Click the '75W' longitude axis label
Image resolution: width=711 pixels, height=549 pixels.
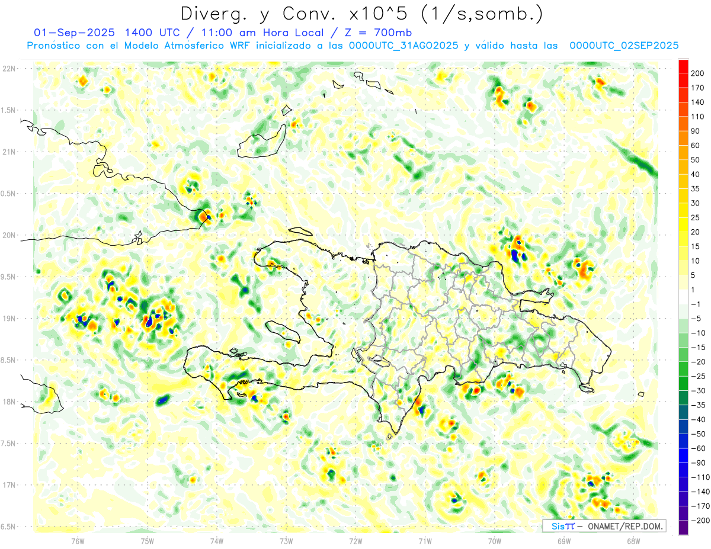click(x=147, y=541)
